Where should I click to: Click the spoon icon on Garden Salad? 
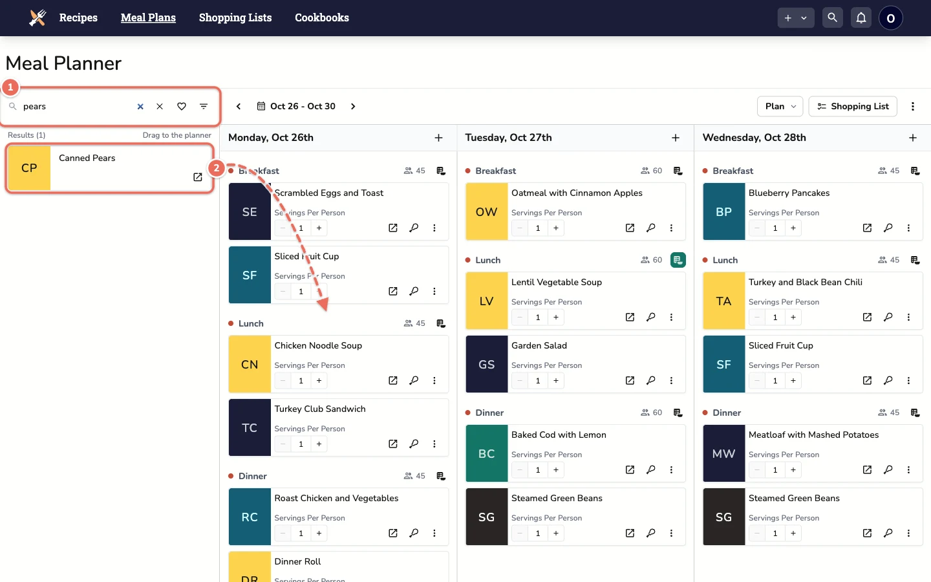coord(651,380)
